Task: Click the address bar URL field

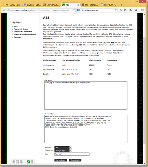Action: point(39,10)
